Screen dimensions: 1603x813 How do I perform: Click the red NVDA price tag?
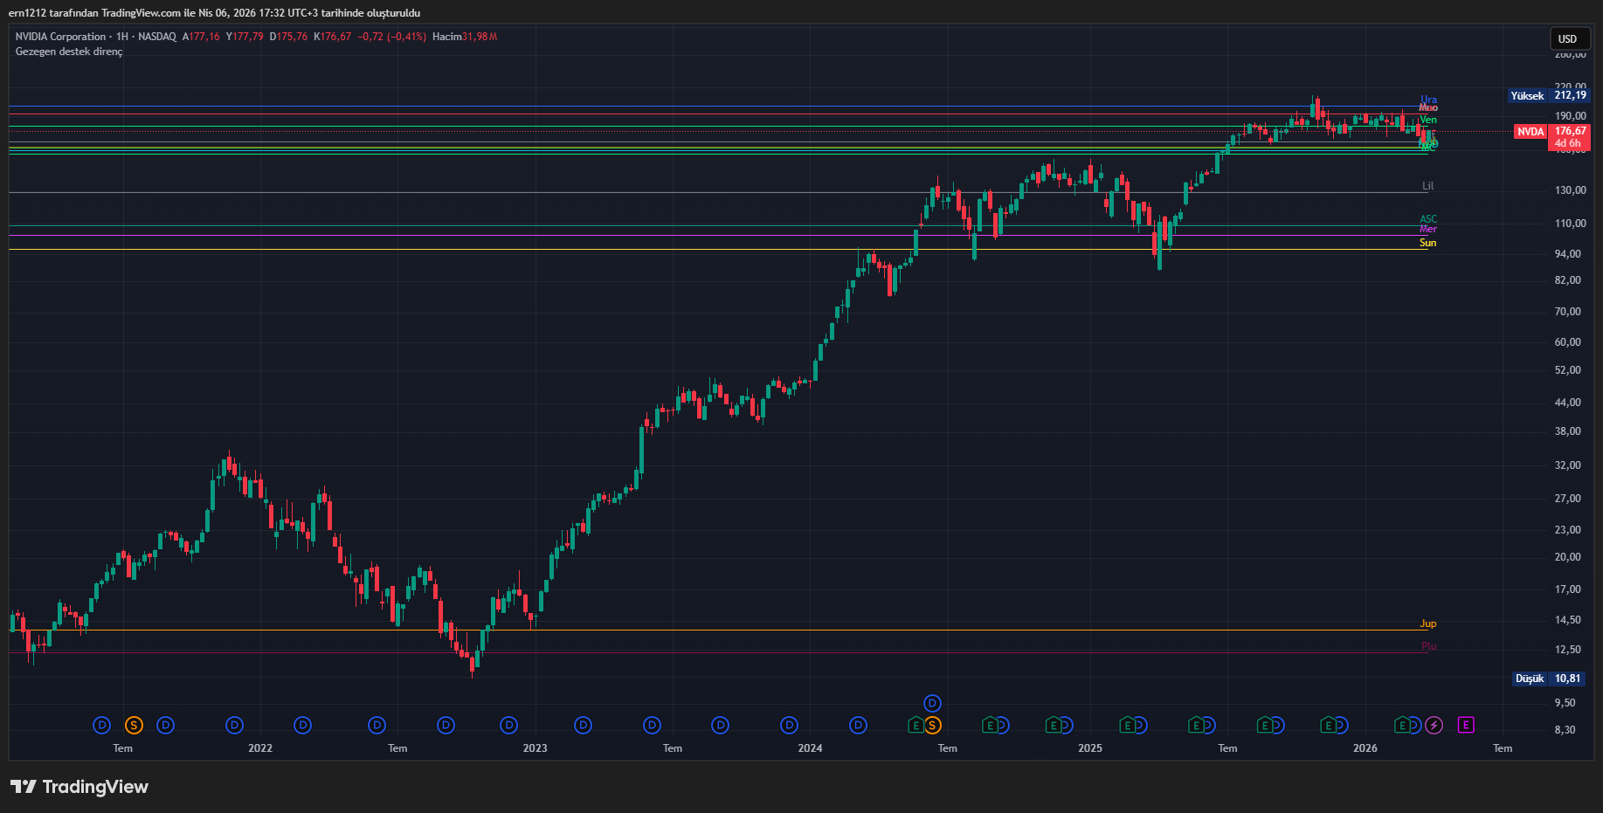pos(1530,132)
